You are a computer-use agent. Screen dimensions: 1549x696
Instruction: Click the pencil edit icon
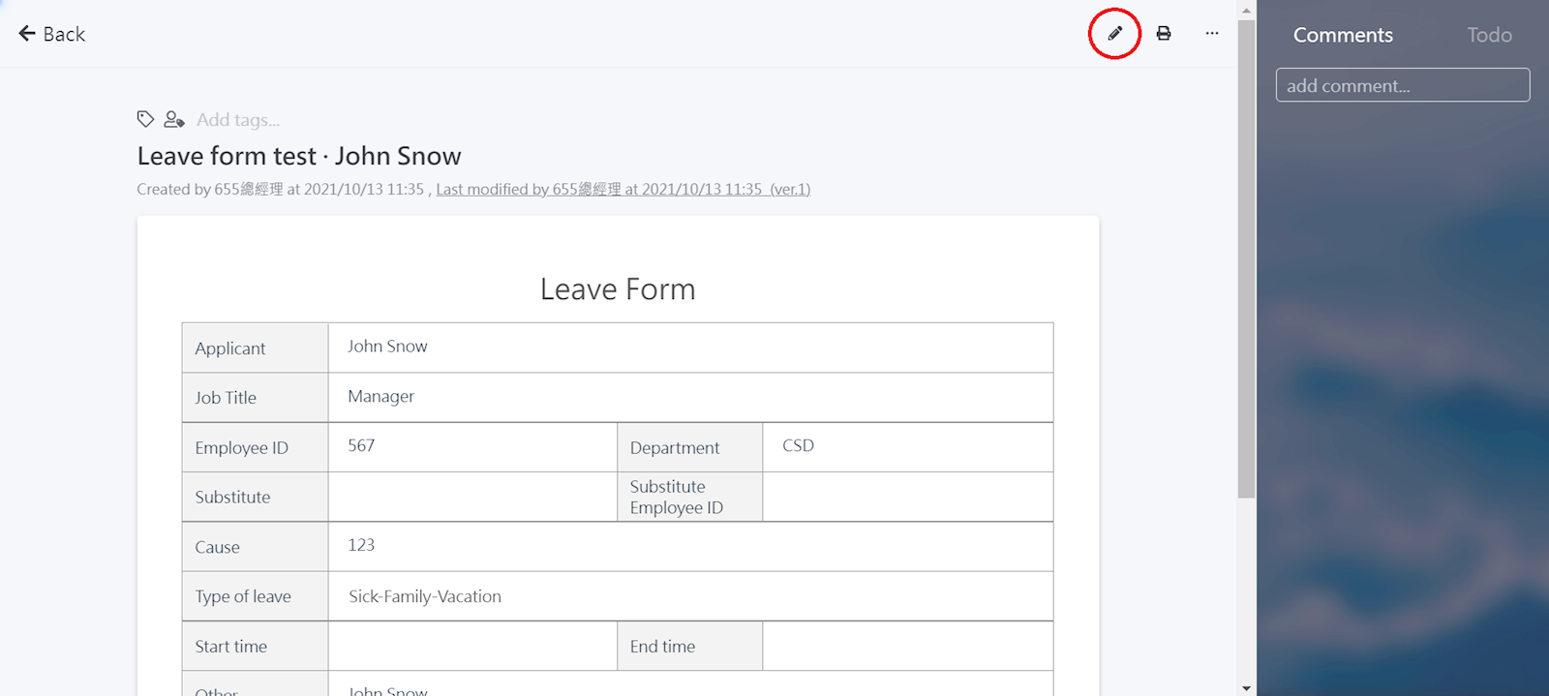point(1114,33)
